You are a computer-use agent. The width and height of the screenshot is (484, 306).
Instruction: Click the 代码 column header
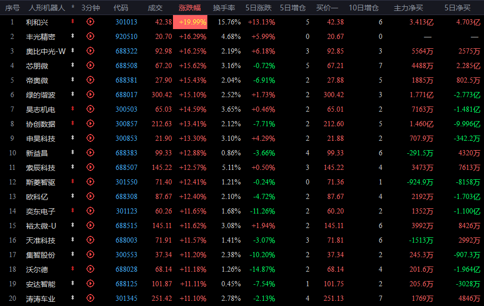[121, 8]
